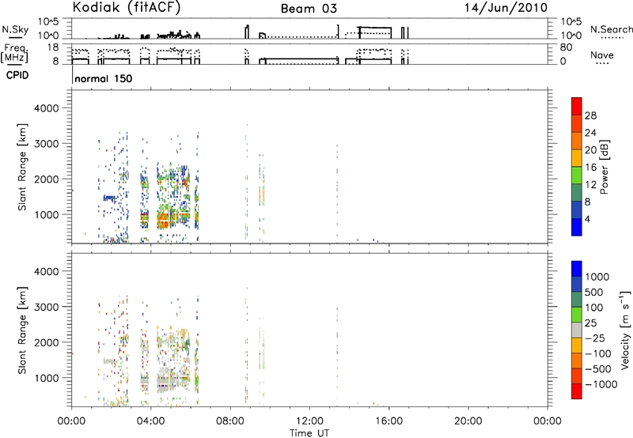This screenshot has height=438, width=633.
Task: Click the '1000' tick on the Velocity colorbar
Action: pos(597,277)
